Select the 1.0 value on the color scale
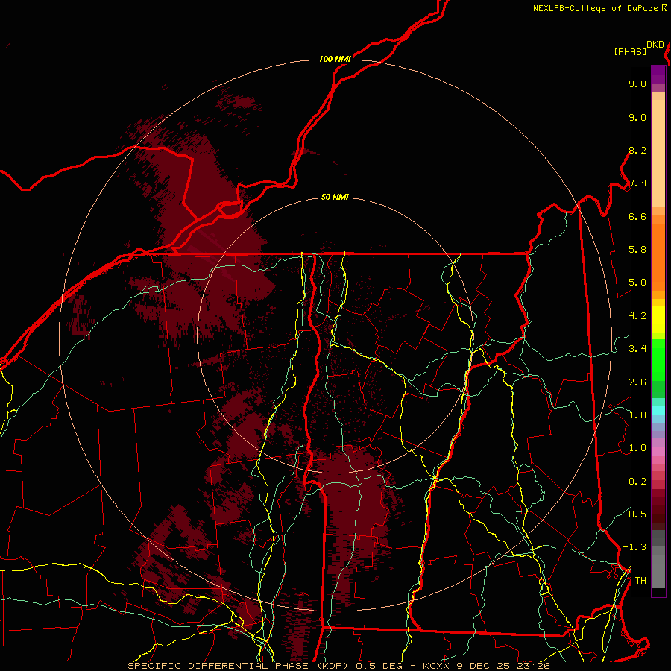Viewport: 671px width, 671px height. coord(637,448)
